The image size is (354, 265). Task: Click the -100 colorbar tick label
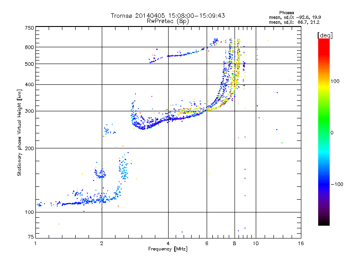tap(337, 184)
